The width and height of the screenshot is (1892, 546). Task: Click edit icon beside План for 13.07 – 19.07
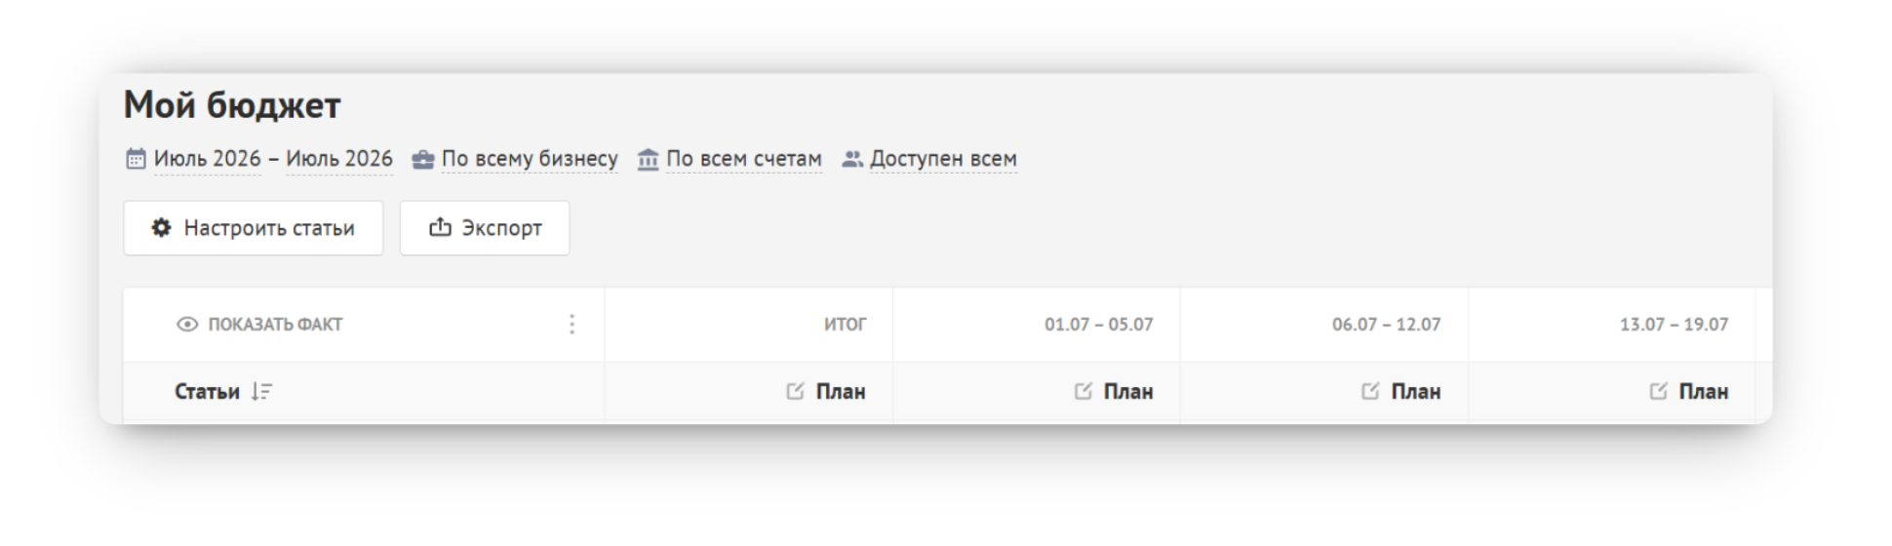pyautogui.click(x=1658, y=391)
